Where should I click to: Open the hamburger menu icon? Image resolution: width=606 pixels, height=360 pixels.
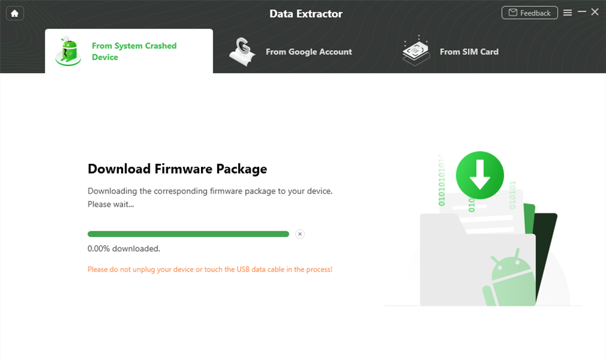tap(568, 13)
